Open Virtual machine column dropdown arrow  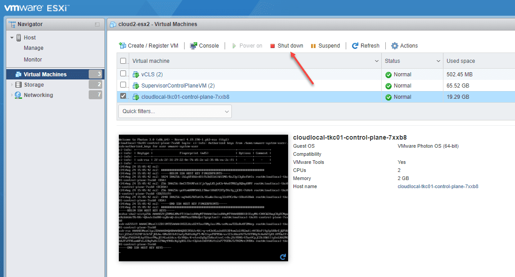pos(377,61)
